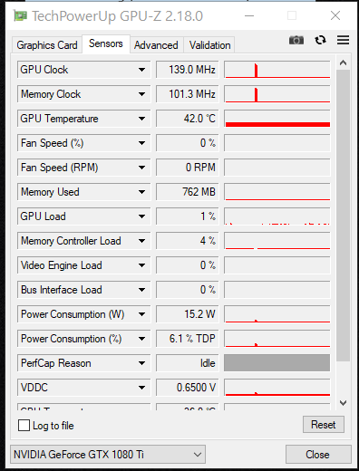Open the GPU Clock sensor dropdown

(141, 70)
